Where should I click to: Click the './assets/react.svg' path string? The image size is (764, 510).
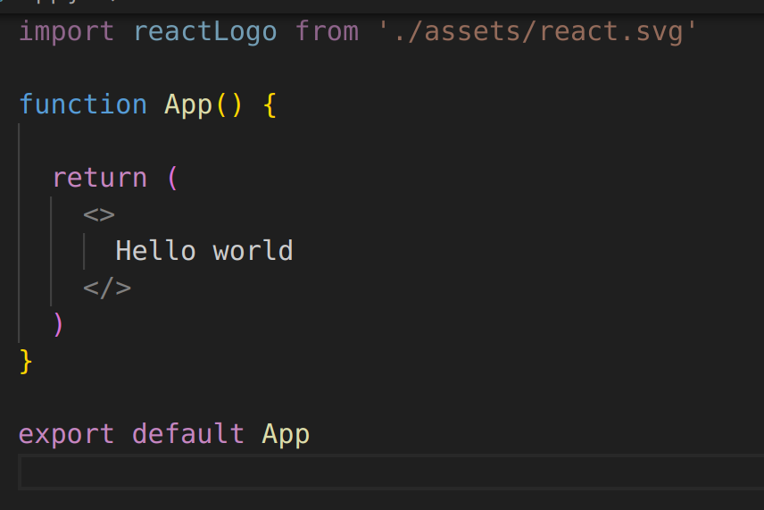point(537,32)
